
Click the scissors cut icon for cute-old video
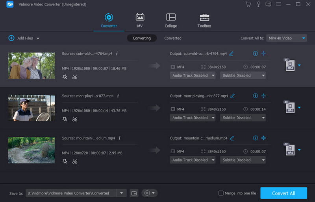click(x=75, y=77)
